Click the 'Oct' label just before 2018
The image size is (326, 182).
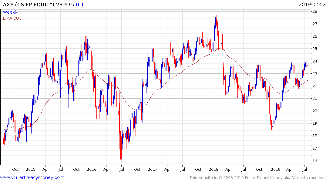(198, 169)
